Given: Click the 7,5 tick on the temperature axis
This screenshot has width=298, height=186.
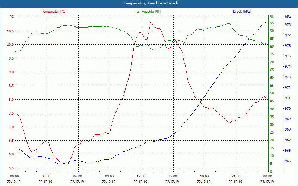Looking at the screenshot, I should point(11,113).
